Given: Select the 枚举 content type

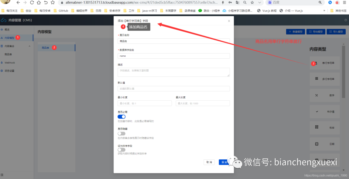Looking at the screenshot, I should pos(325,128).
